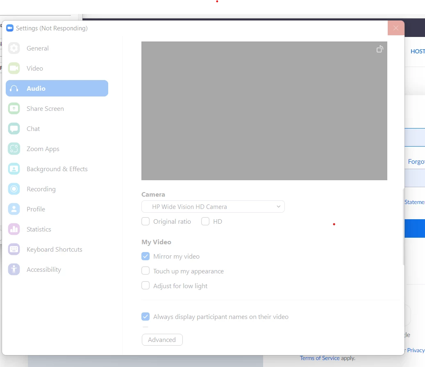The image size is (425, 367).
Task: Click the Accessibility figure icon
Action: (14, 269)
